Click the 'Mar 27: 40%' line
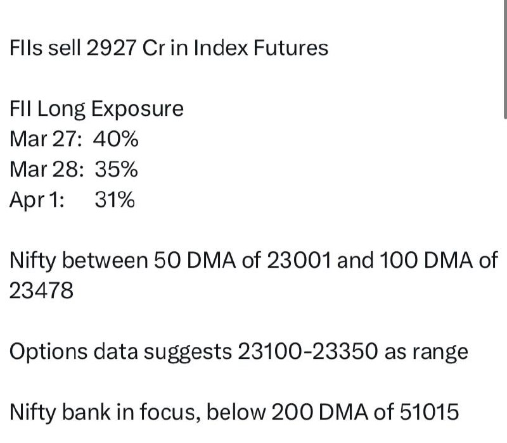 point(74,139)
